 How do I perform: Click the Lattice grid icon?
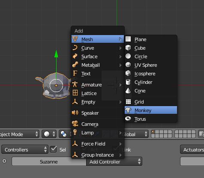pos(75,93)
